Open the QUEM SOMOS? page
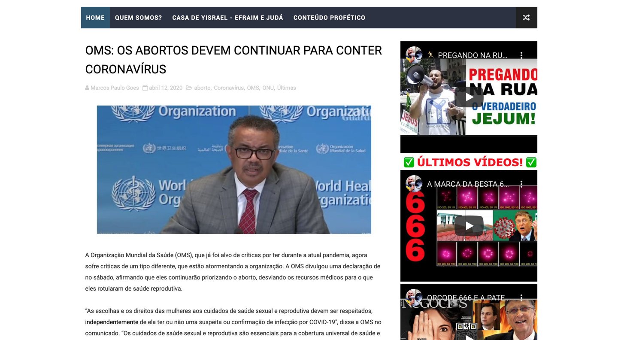The image size is (618, 340). click(138, 18)
